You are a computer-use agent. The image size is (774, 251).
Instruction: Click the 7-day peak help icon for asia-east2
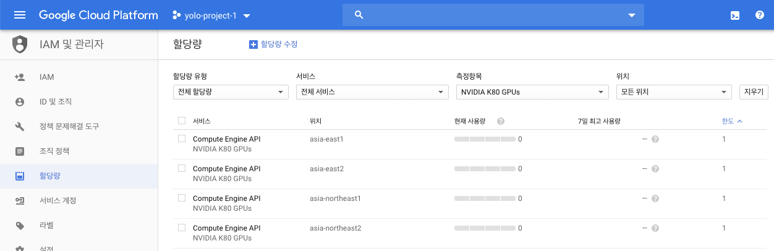tap(655, 169)
